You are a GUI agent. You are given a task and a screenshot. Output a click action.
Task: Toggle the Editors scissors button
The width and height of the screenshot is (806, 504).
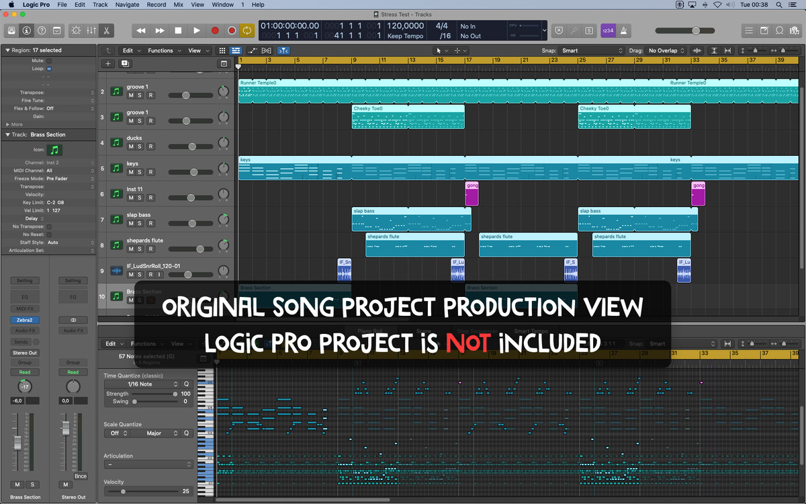click(x=106, y=30)
